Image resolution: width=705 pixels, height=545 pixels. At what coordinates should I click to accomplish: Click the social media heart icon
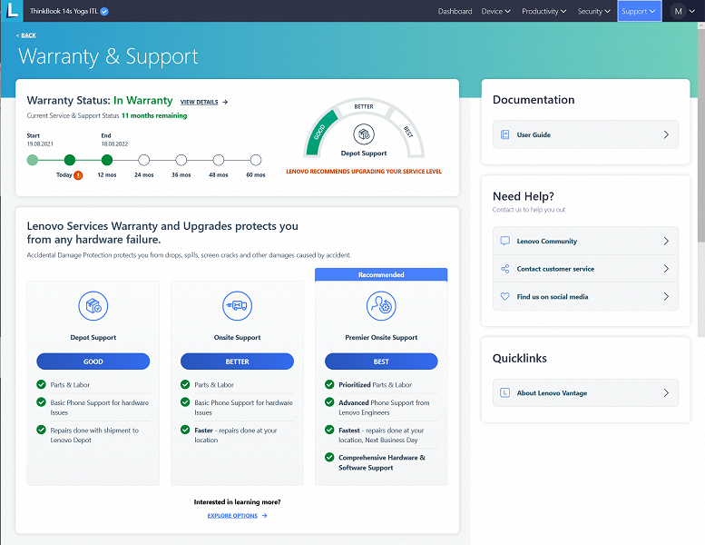(x=504, y=297)
